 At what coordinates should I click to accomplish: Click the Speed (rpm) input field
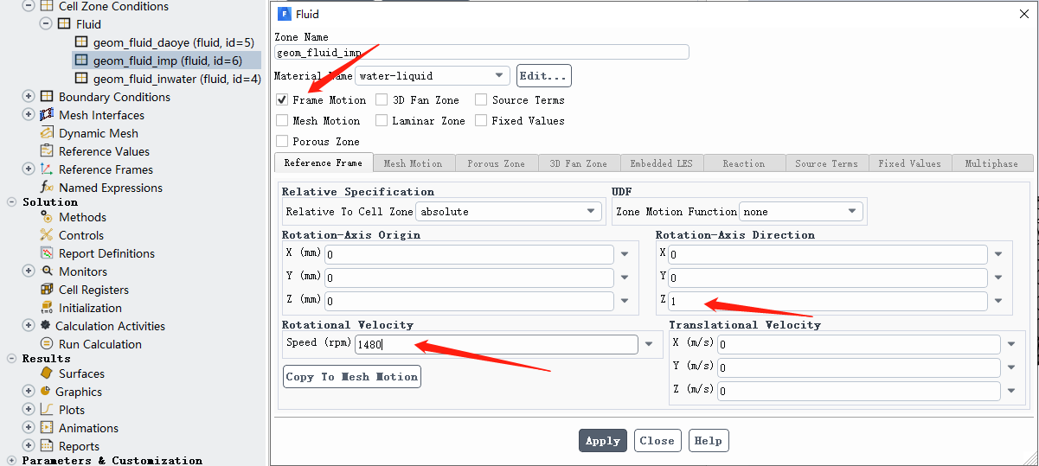(496, 344)
